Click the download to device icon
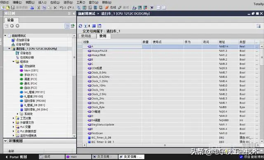 (85, 7)
